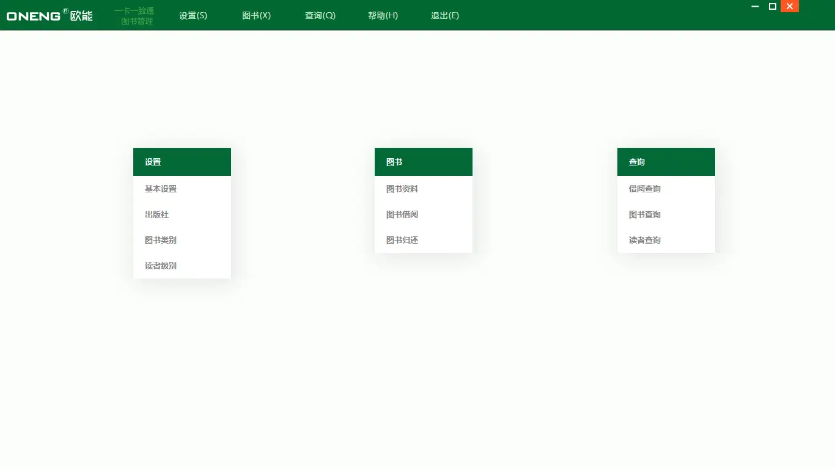Screen dimensions: 835x469
Task: Click the 一卡一脸通图书管理 title
Action: 134,15
